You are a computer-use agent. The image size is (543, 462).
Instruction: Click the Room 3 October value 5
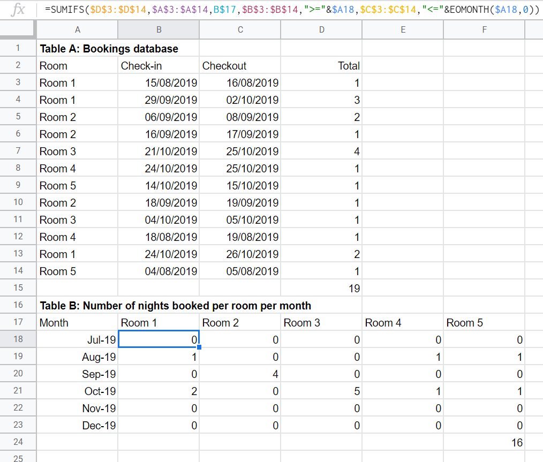[x=321, y=391]
